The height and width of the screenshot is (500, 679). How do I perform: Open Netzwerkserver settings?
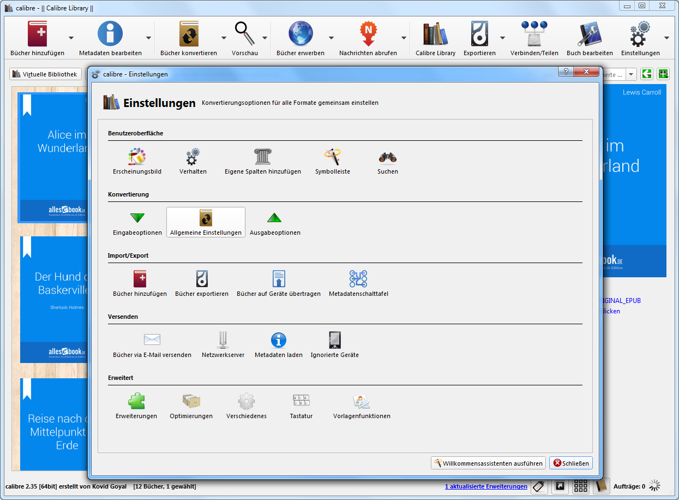coord(223,345)
